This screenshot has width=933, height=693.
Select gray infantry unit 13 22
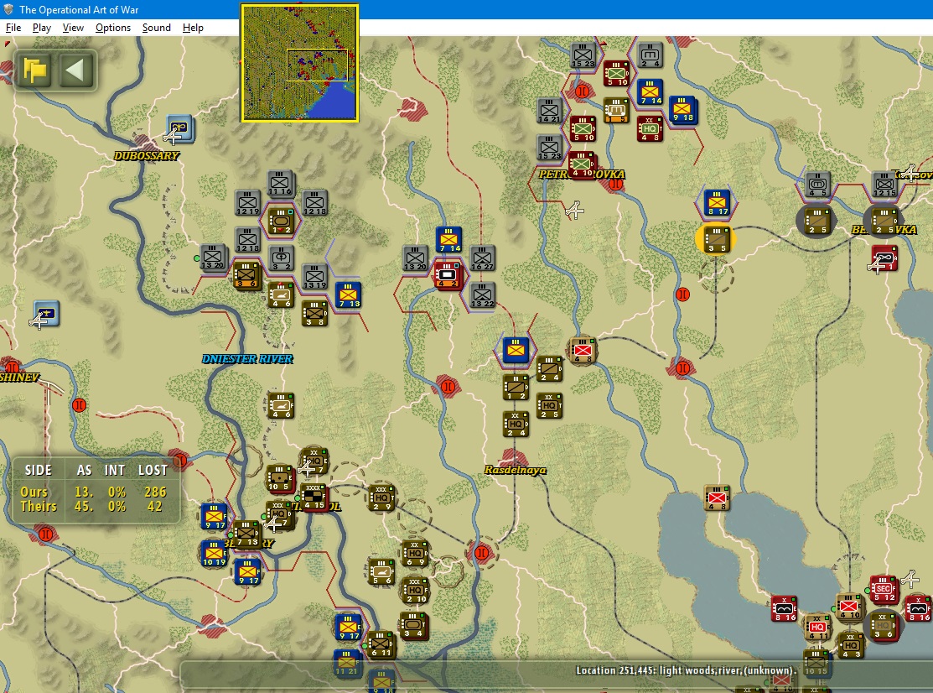[x=482, y=295]
